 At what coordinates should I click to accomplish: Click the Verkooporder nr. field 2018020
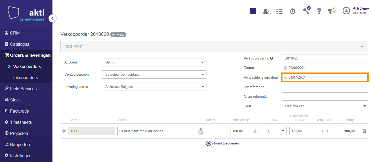[325, 58]
